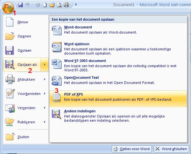The width and height of the screenshot is (191, 154).
Task: Click the Sluiten folder icon
Action: click(x=10, y=136)
